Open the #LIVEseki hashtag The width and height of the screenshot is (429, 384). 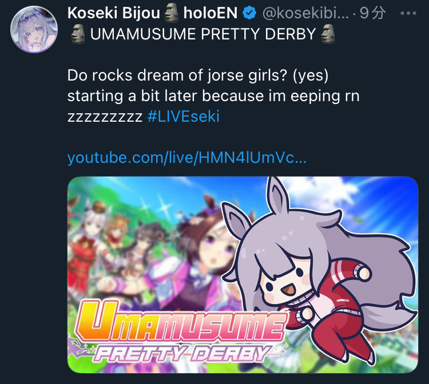coord(183,117)
